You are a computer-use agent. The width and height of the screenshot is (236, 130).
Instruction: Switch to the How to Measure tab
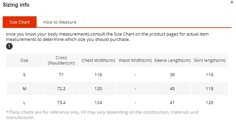[60, 22]
